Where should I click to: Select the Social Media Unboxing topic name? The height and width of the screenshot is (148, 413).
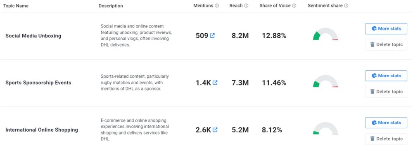33,36
